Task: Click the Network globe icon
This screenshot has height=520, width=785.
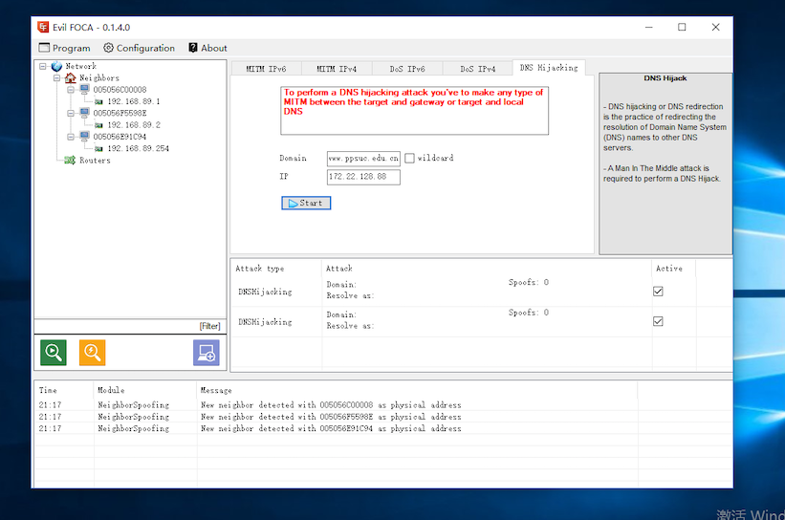Action: 56,66
